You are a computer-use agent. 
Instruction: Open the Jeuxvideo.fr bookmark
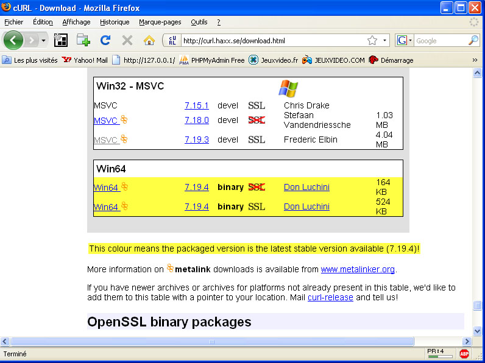click(x=273, y=60)
